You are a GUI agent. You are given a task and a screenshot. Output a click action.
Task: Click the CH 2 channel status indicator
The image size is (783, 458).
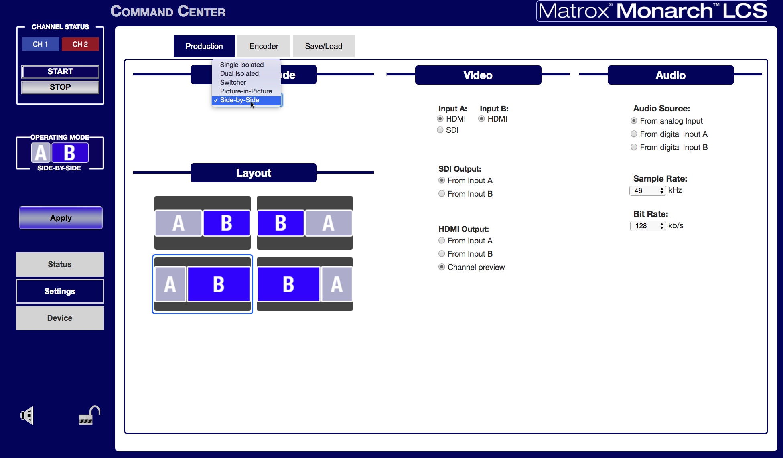(80, 44)
